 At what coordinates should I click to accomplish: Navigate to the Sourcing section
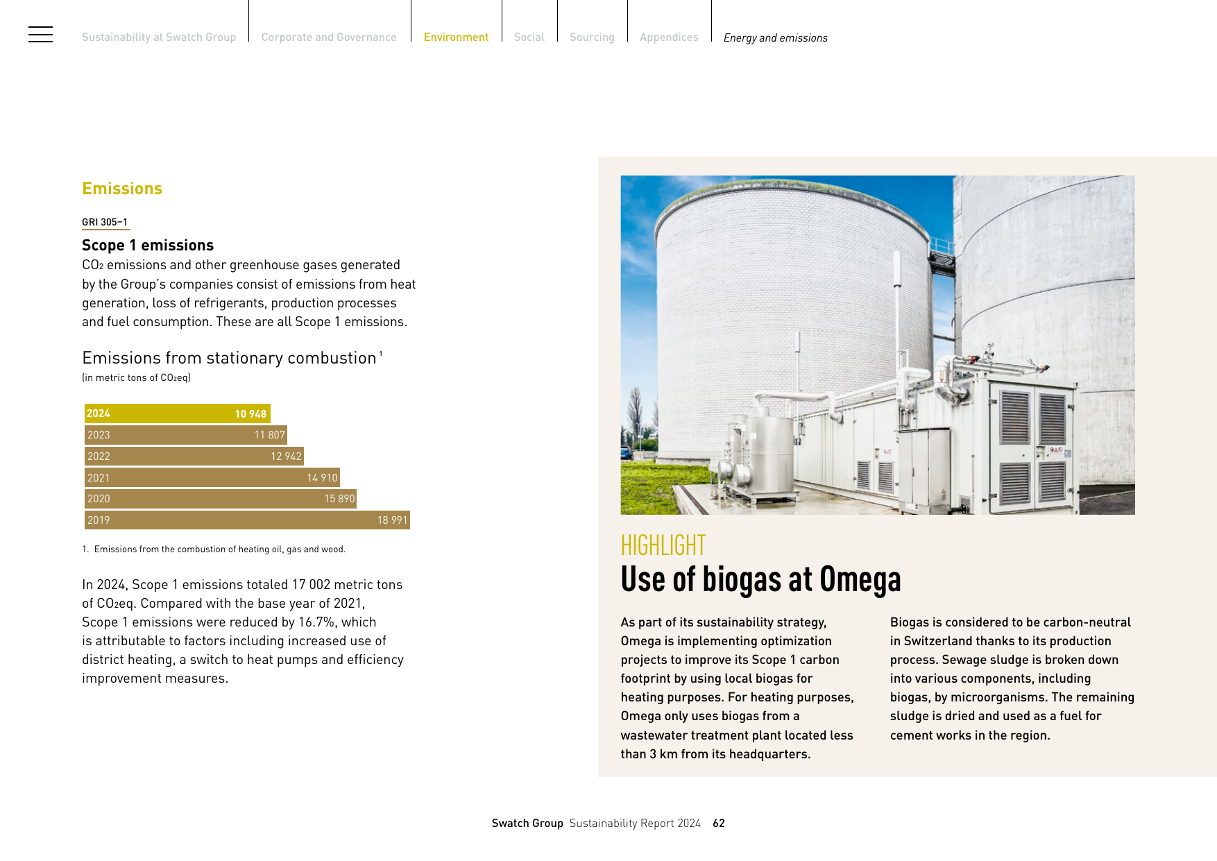(592, 37)
